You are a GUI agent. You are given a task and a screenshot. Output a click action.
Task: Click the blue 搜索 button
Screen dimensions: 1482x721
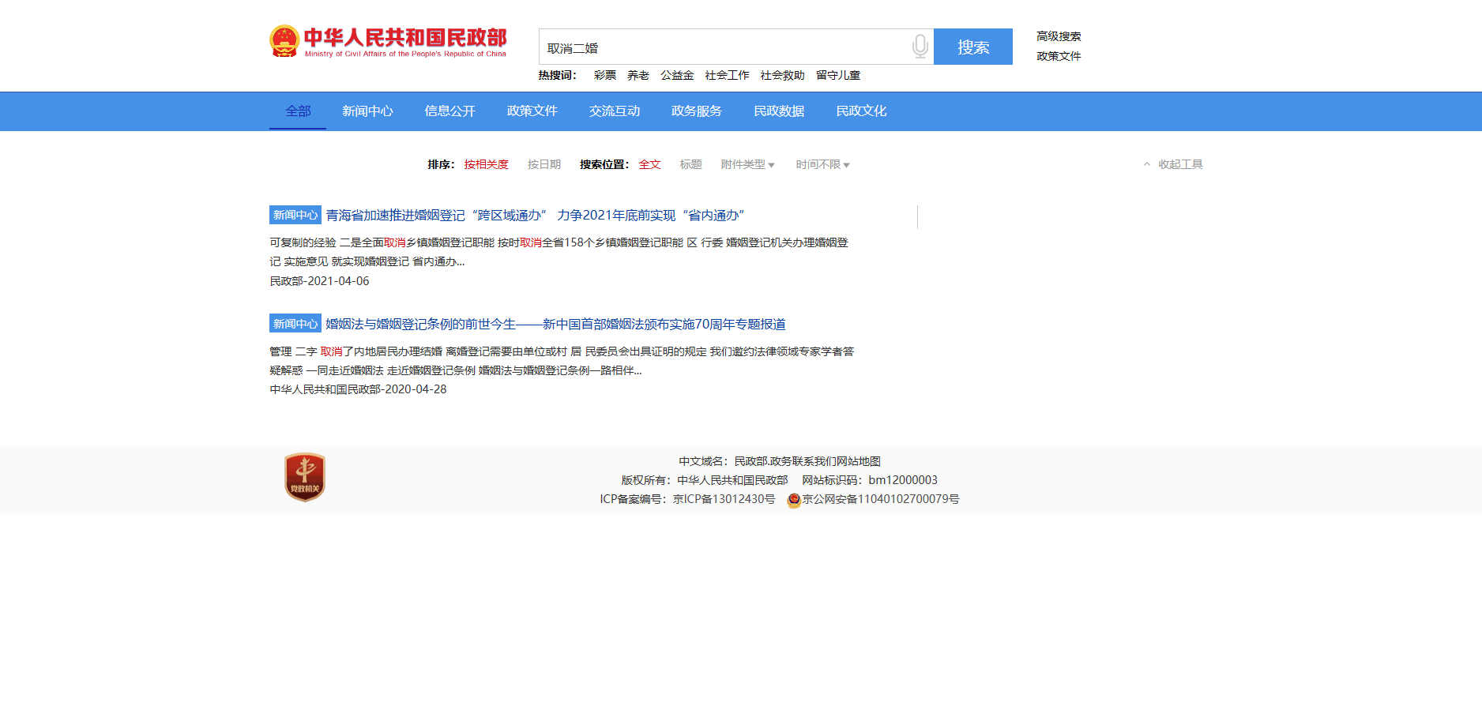973,47
